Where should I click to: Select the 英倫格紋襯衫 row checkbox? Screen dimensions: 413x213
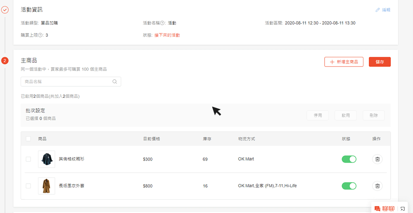[x=28, y=159]
